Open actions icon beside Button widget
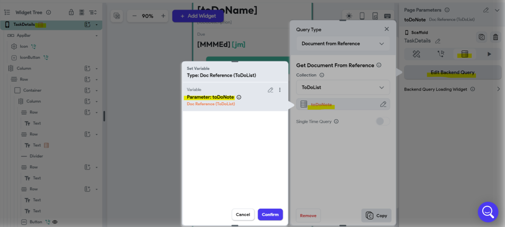 coord(48,222)
